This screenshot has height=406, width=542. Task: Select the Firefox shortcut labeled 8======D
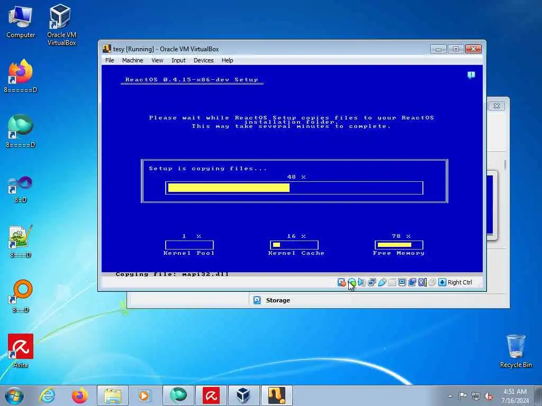coord(21,76)
